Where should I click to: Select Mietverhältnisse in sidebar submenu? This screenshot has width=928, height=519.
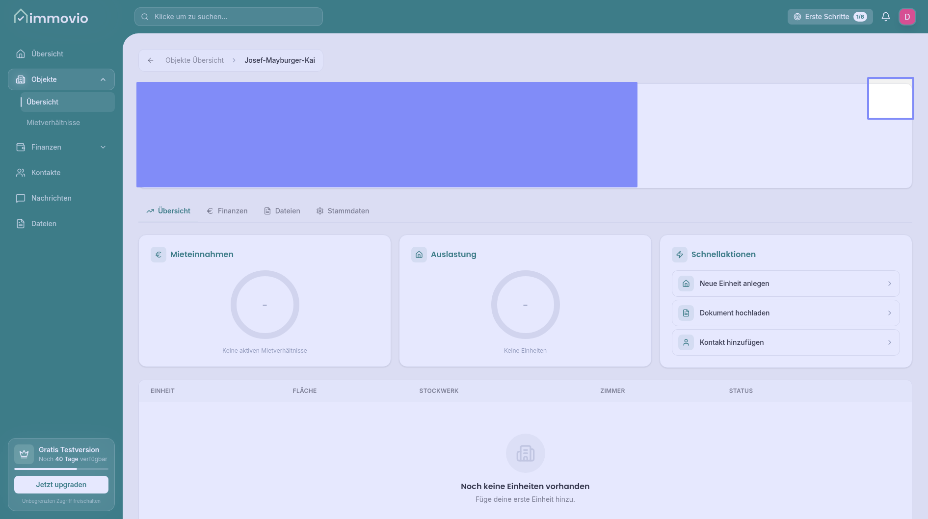click(53, 123)
